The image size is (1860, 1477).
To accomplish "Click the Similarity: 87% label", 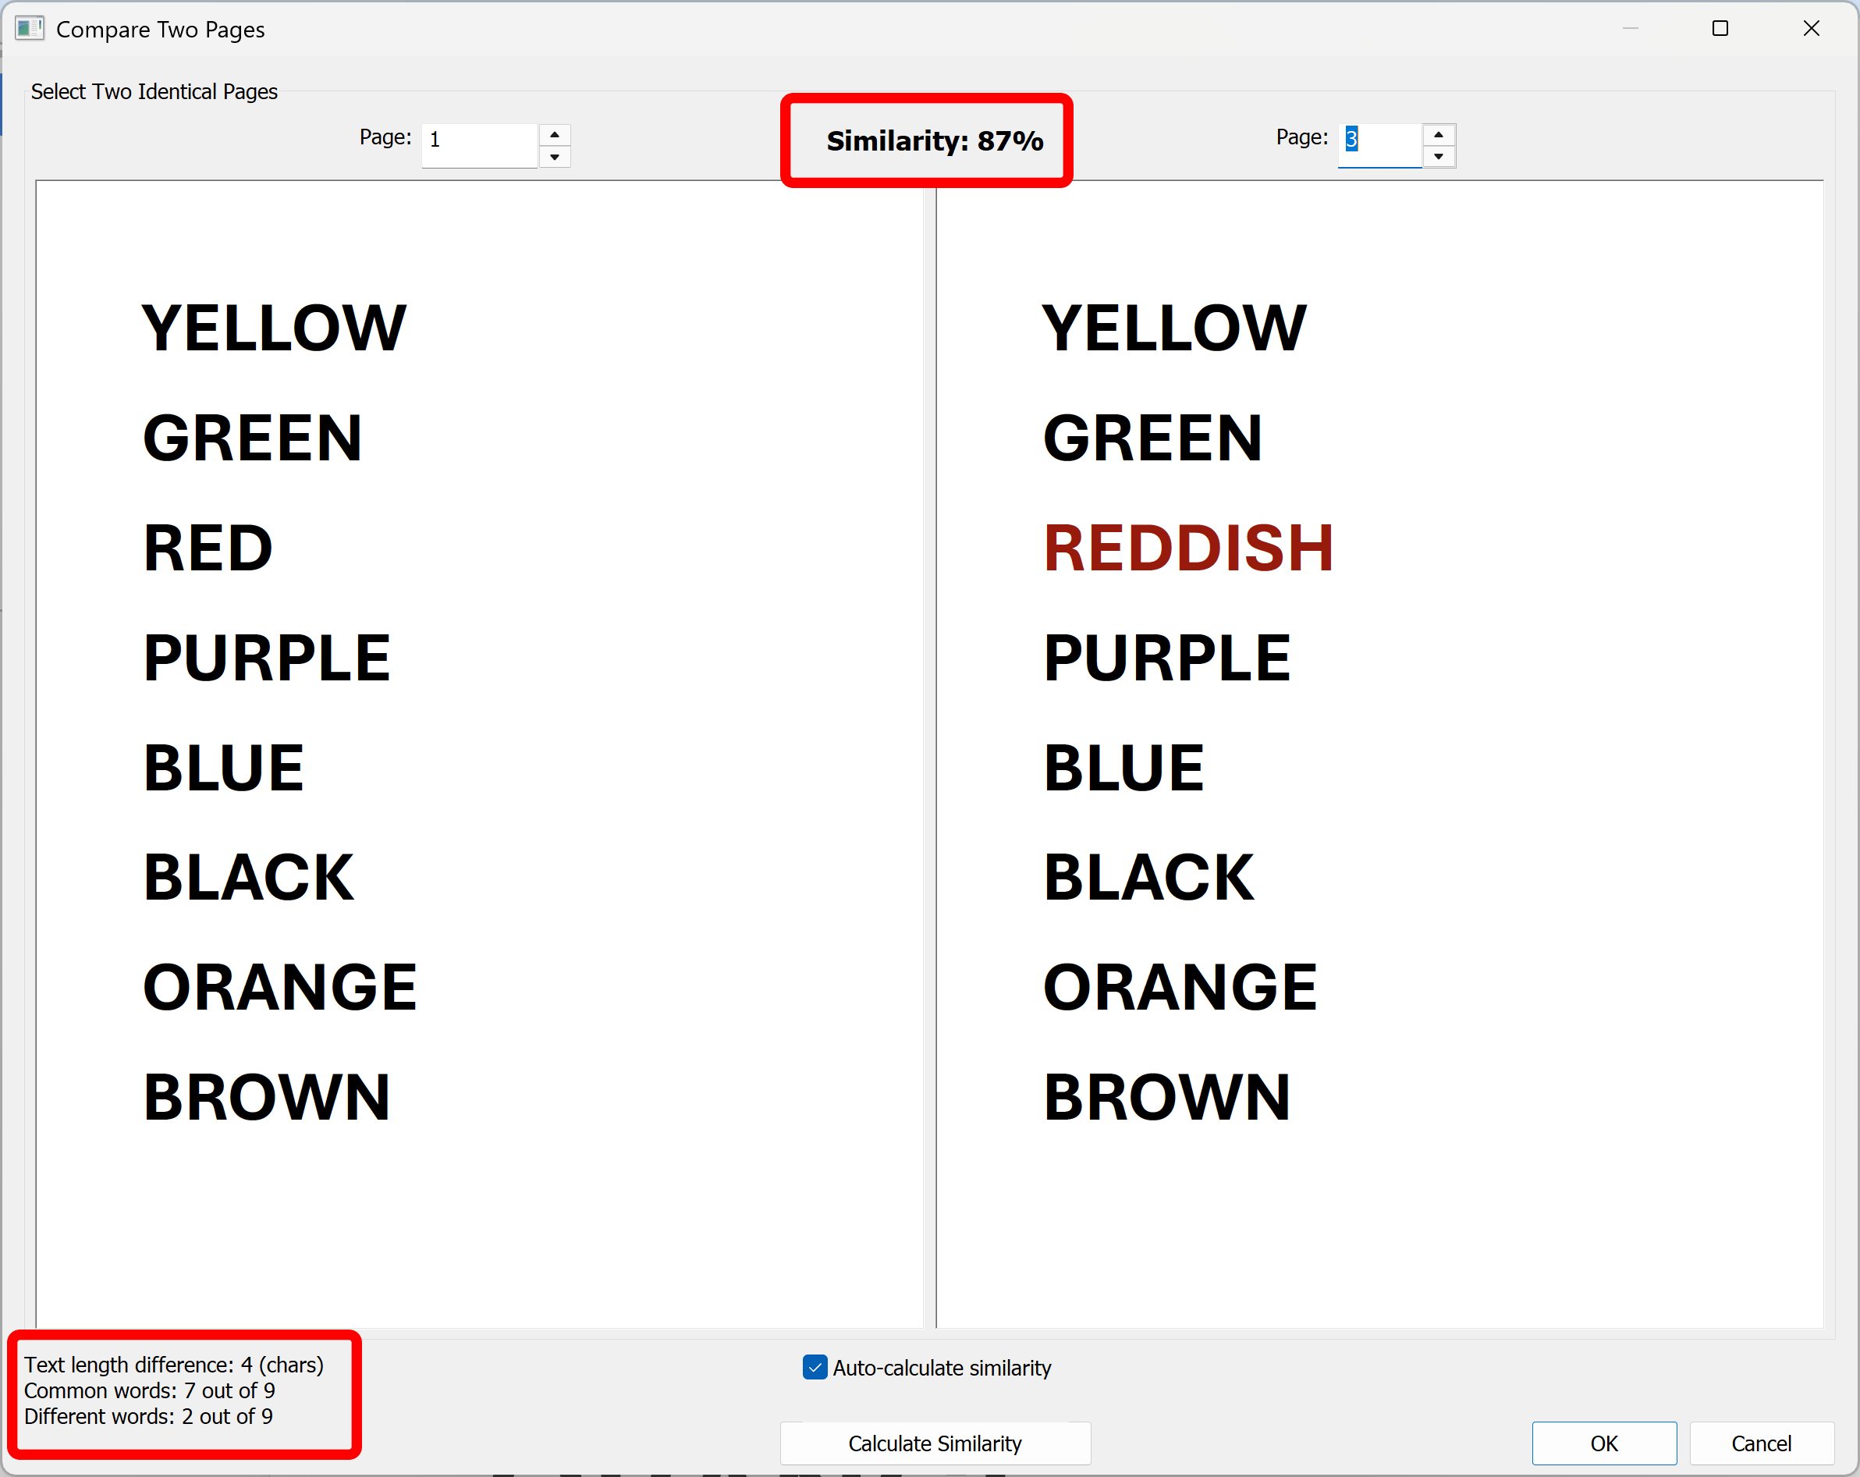I will pyautogui.click(x=935, y=140).
